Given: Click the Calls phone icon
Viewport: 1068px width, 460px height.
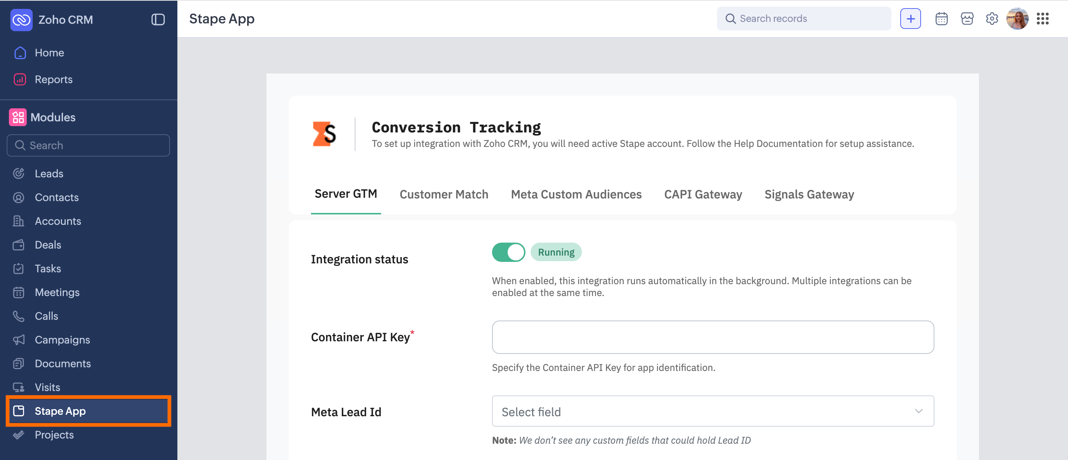Looking at the screenshot, I should 19,316.
